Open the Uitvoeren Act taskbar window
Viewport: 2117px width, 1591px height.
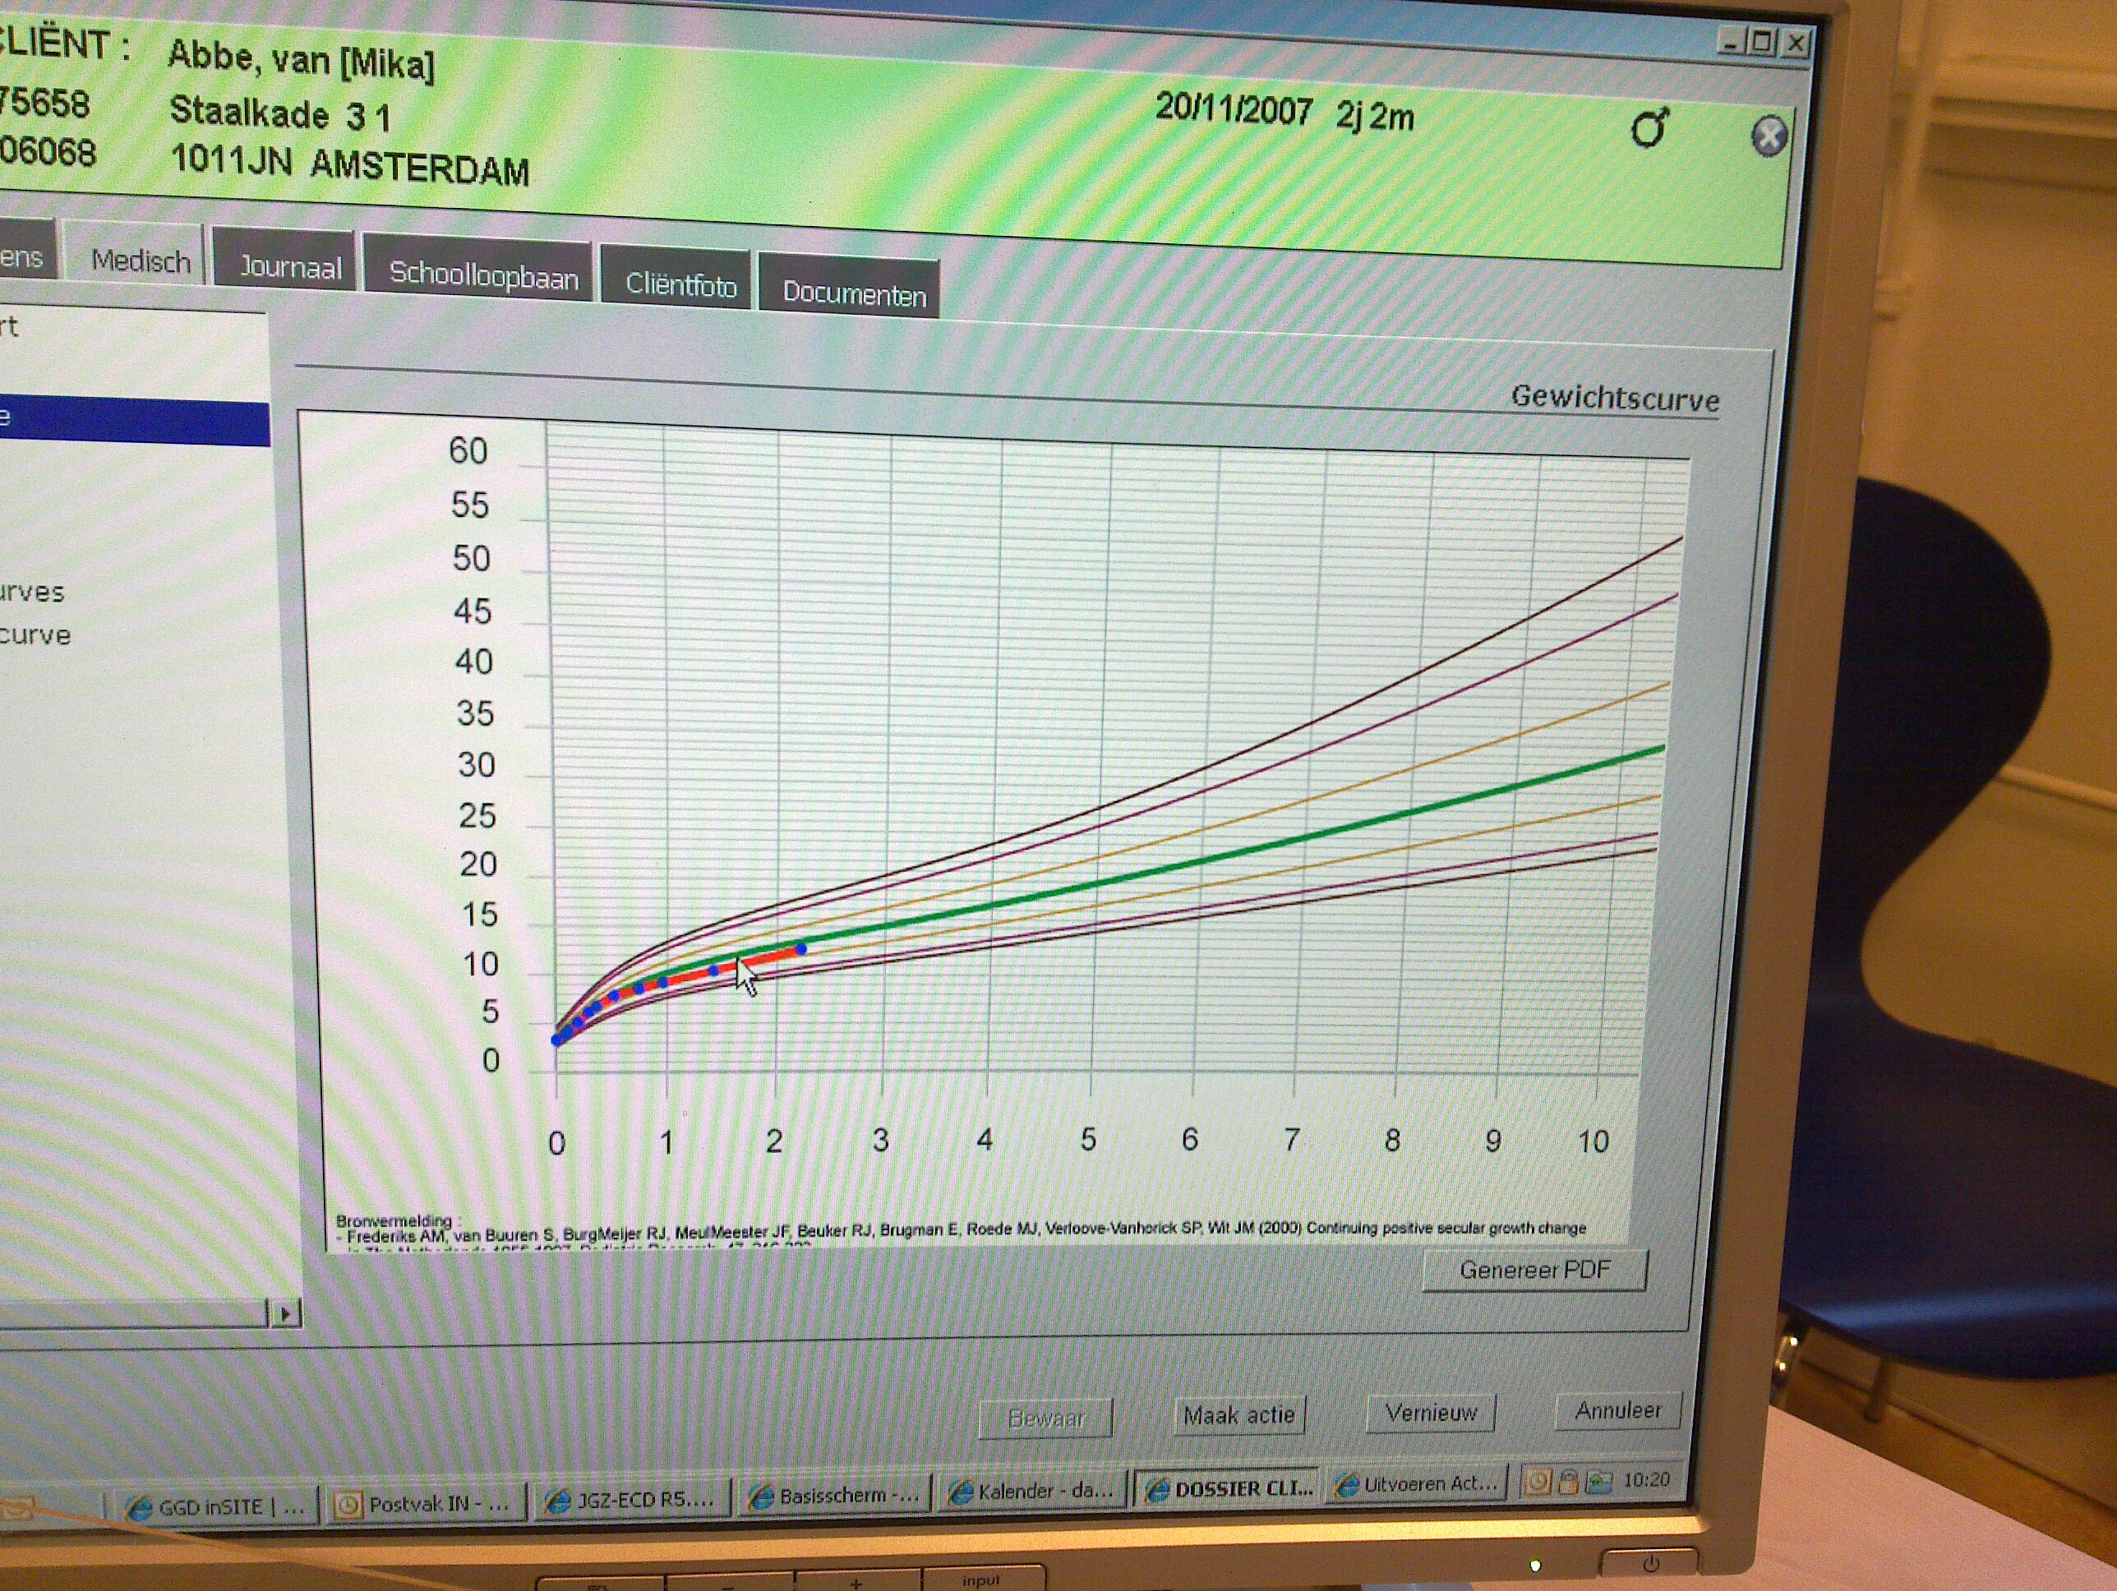(x=1417, y=1484)
